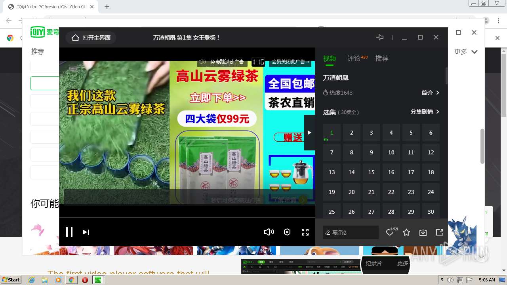Select episode 18
Screen dimensions: 507x285
point(431,172)
